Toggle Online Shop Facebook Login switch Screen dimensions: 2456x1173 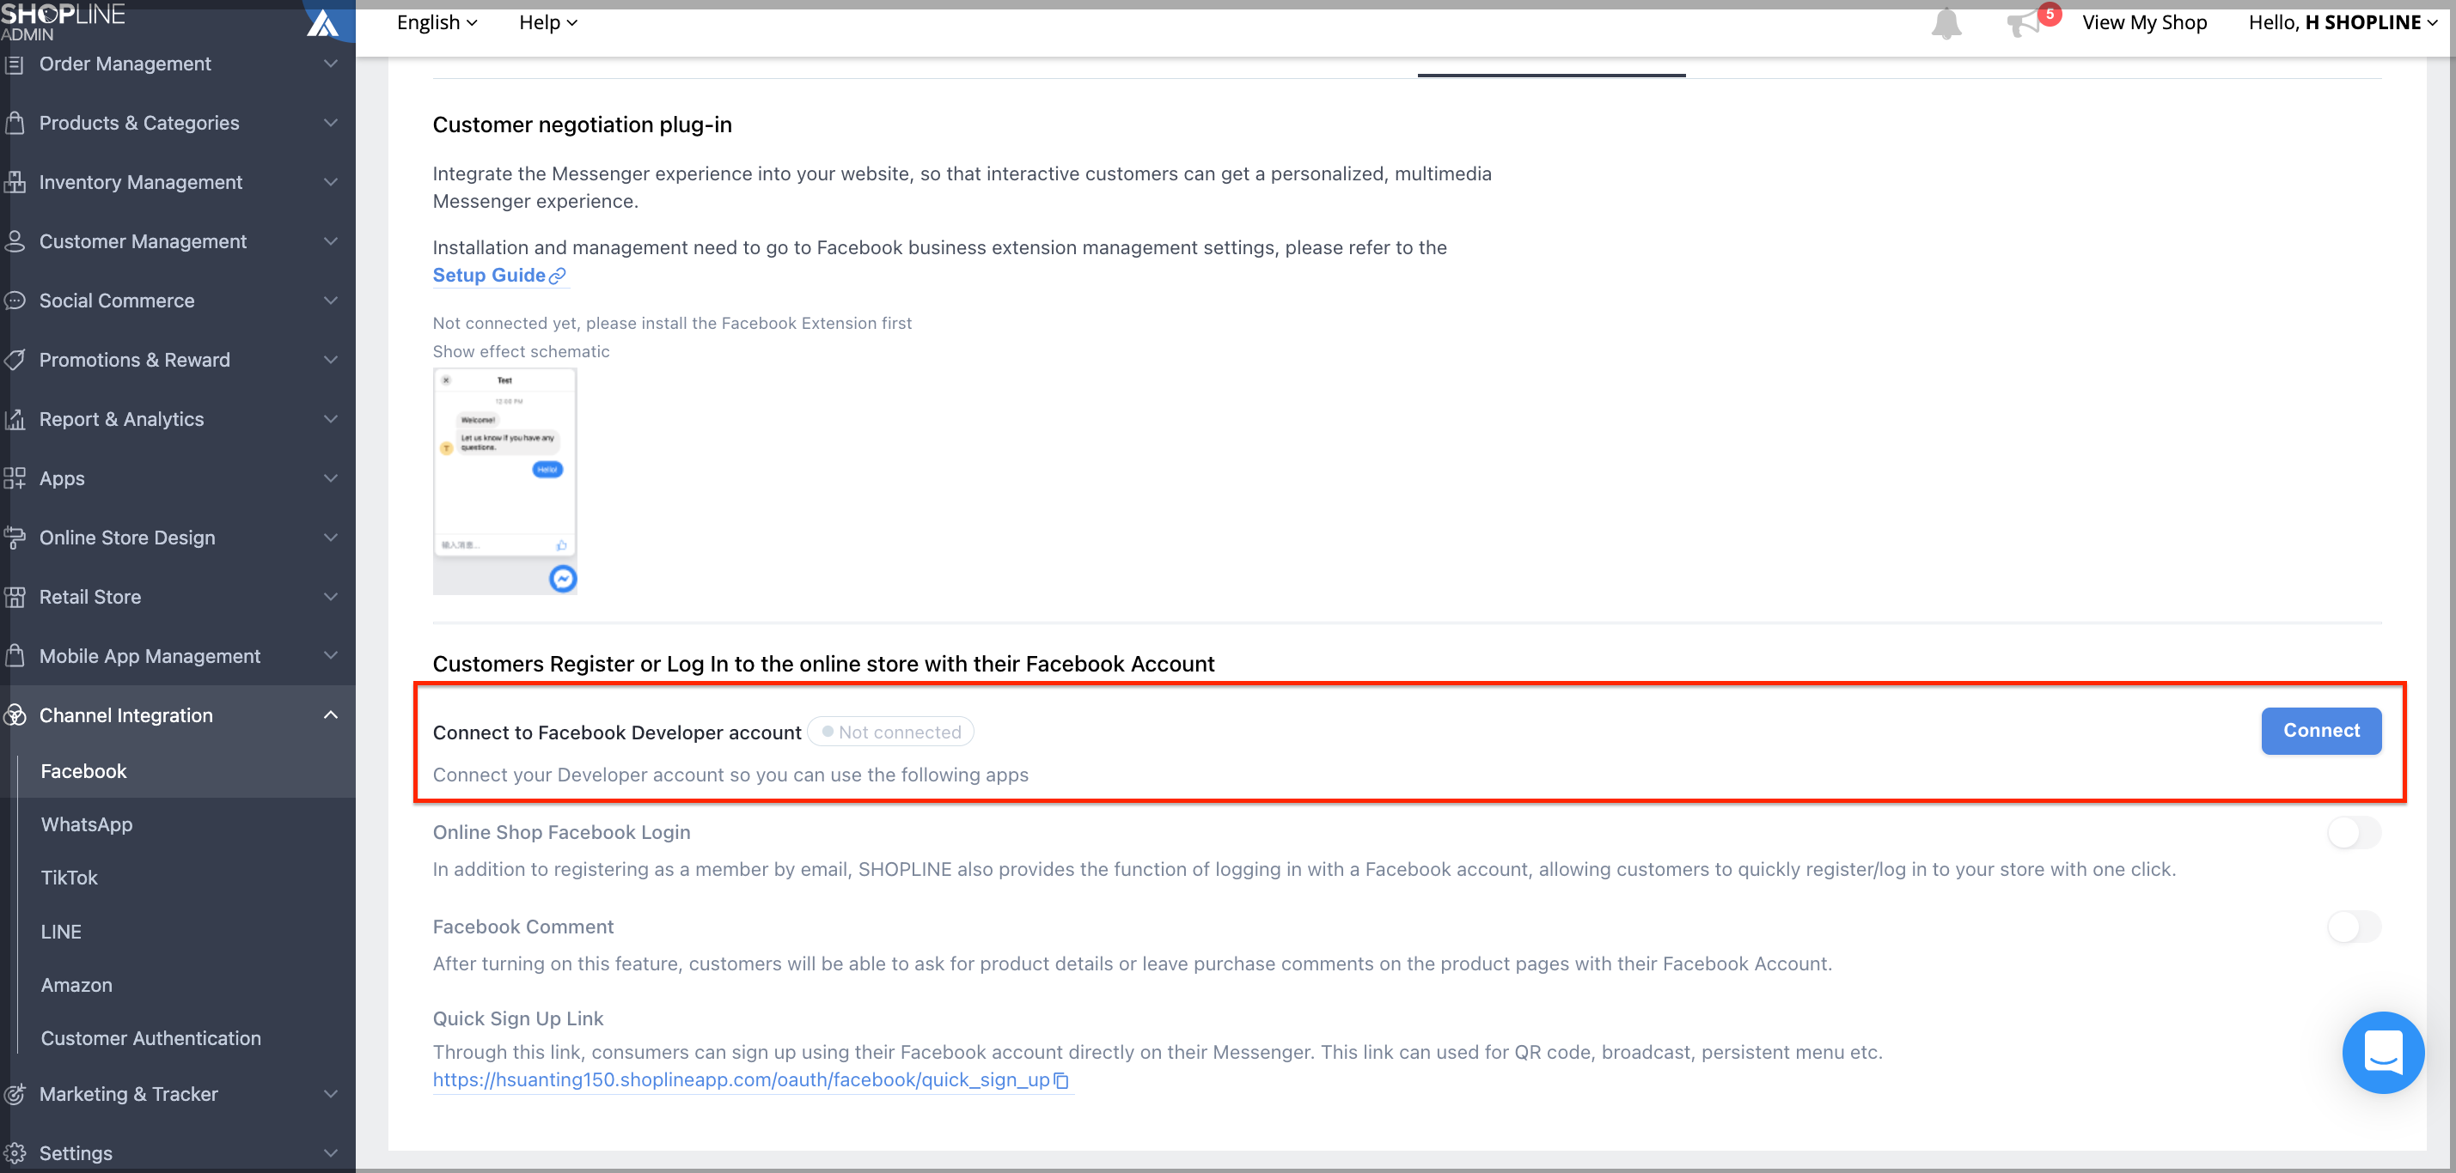click(2353, 832)
